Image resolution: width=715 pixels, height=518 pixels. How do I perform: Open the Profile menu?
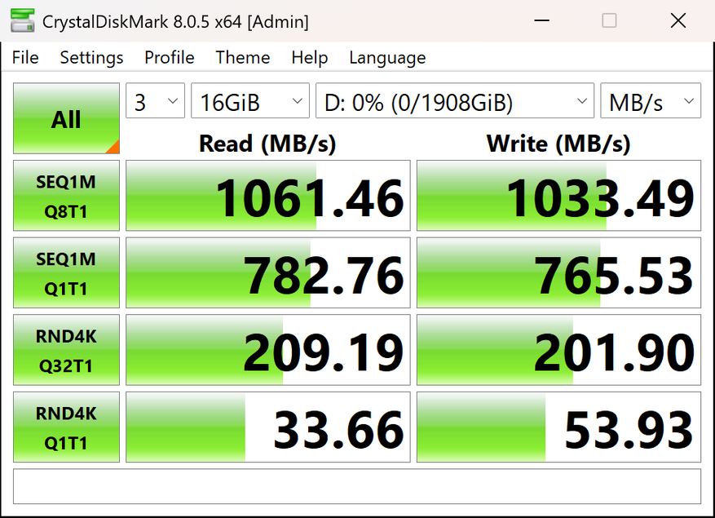pos(170,57)
